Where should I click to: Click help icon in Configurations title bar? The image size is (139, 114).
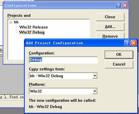(118, 5)
